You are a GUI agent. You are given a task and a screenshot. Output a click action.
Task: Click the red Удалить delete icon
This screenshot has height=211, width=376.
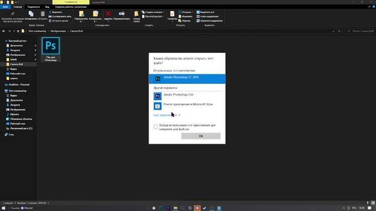coord(108,16)
